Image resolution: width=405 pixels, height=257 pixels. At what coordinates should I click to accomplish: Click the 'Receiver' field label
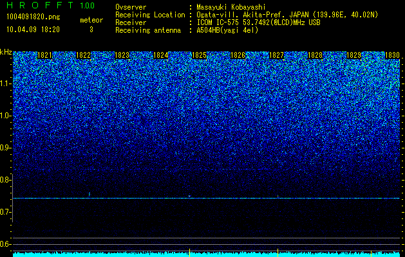131,22
